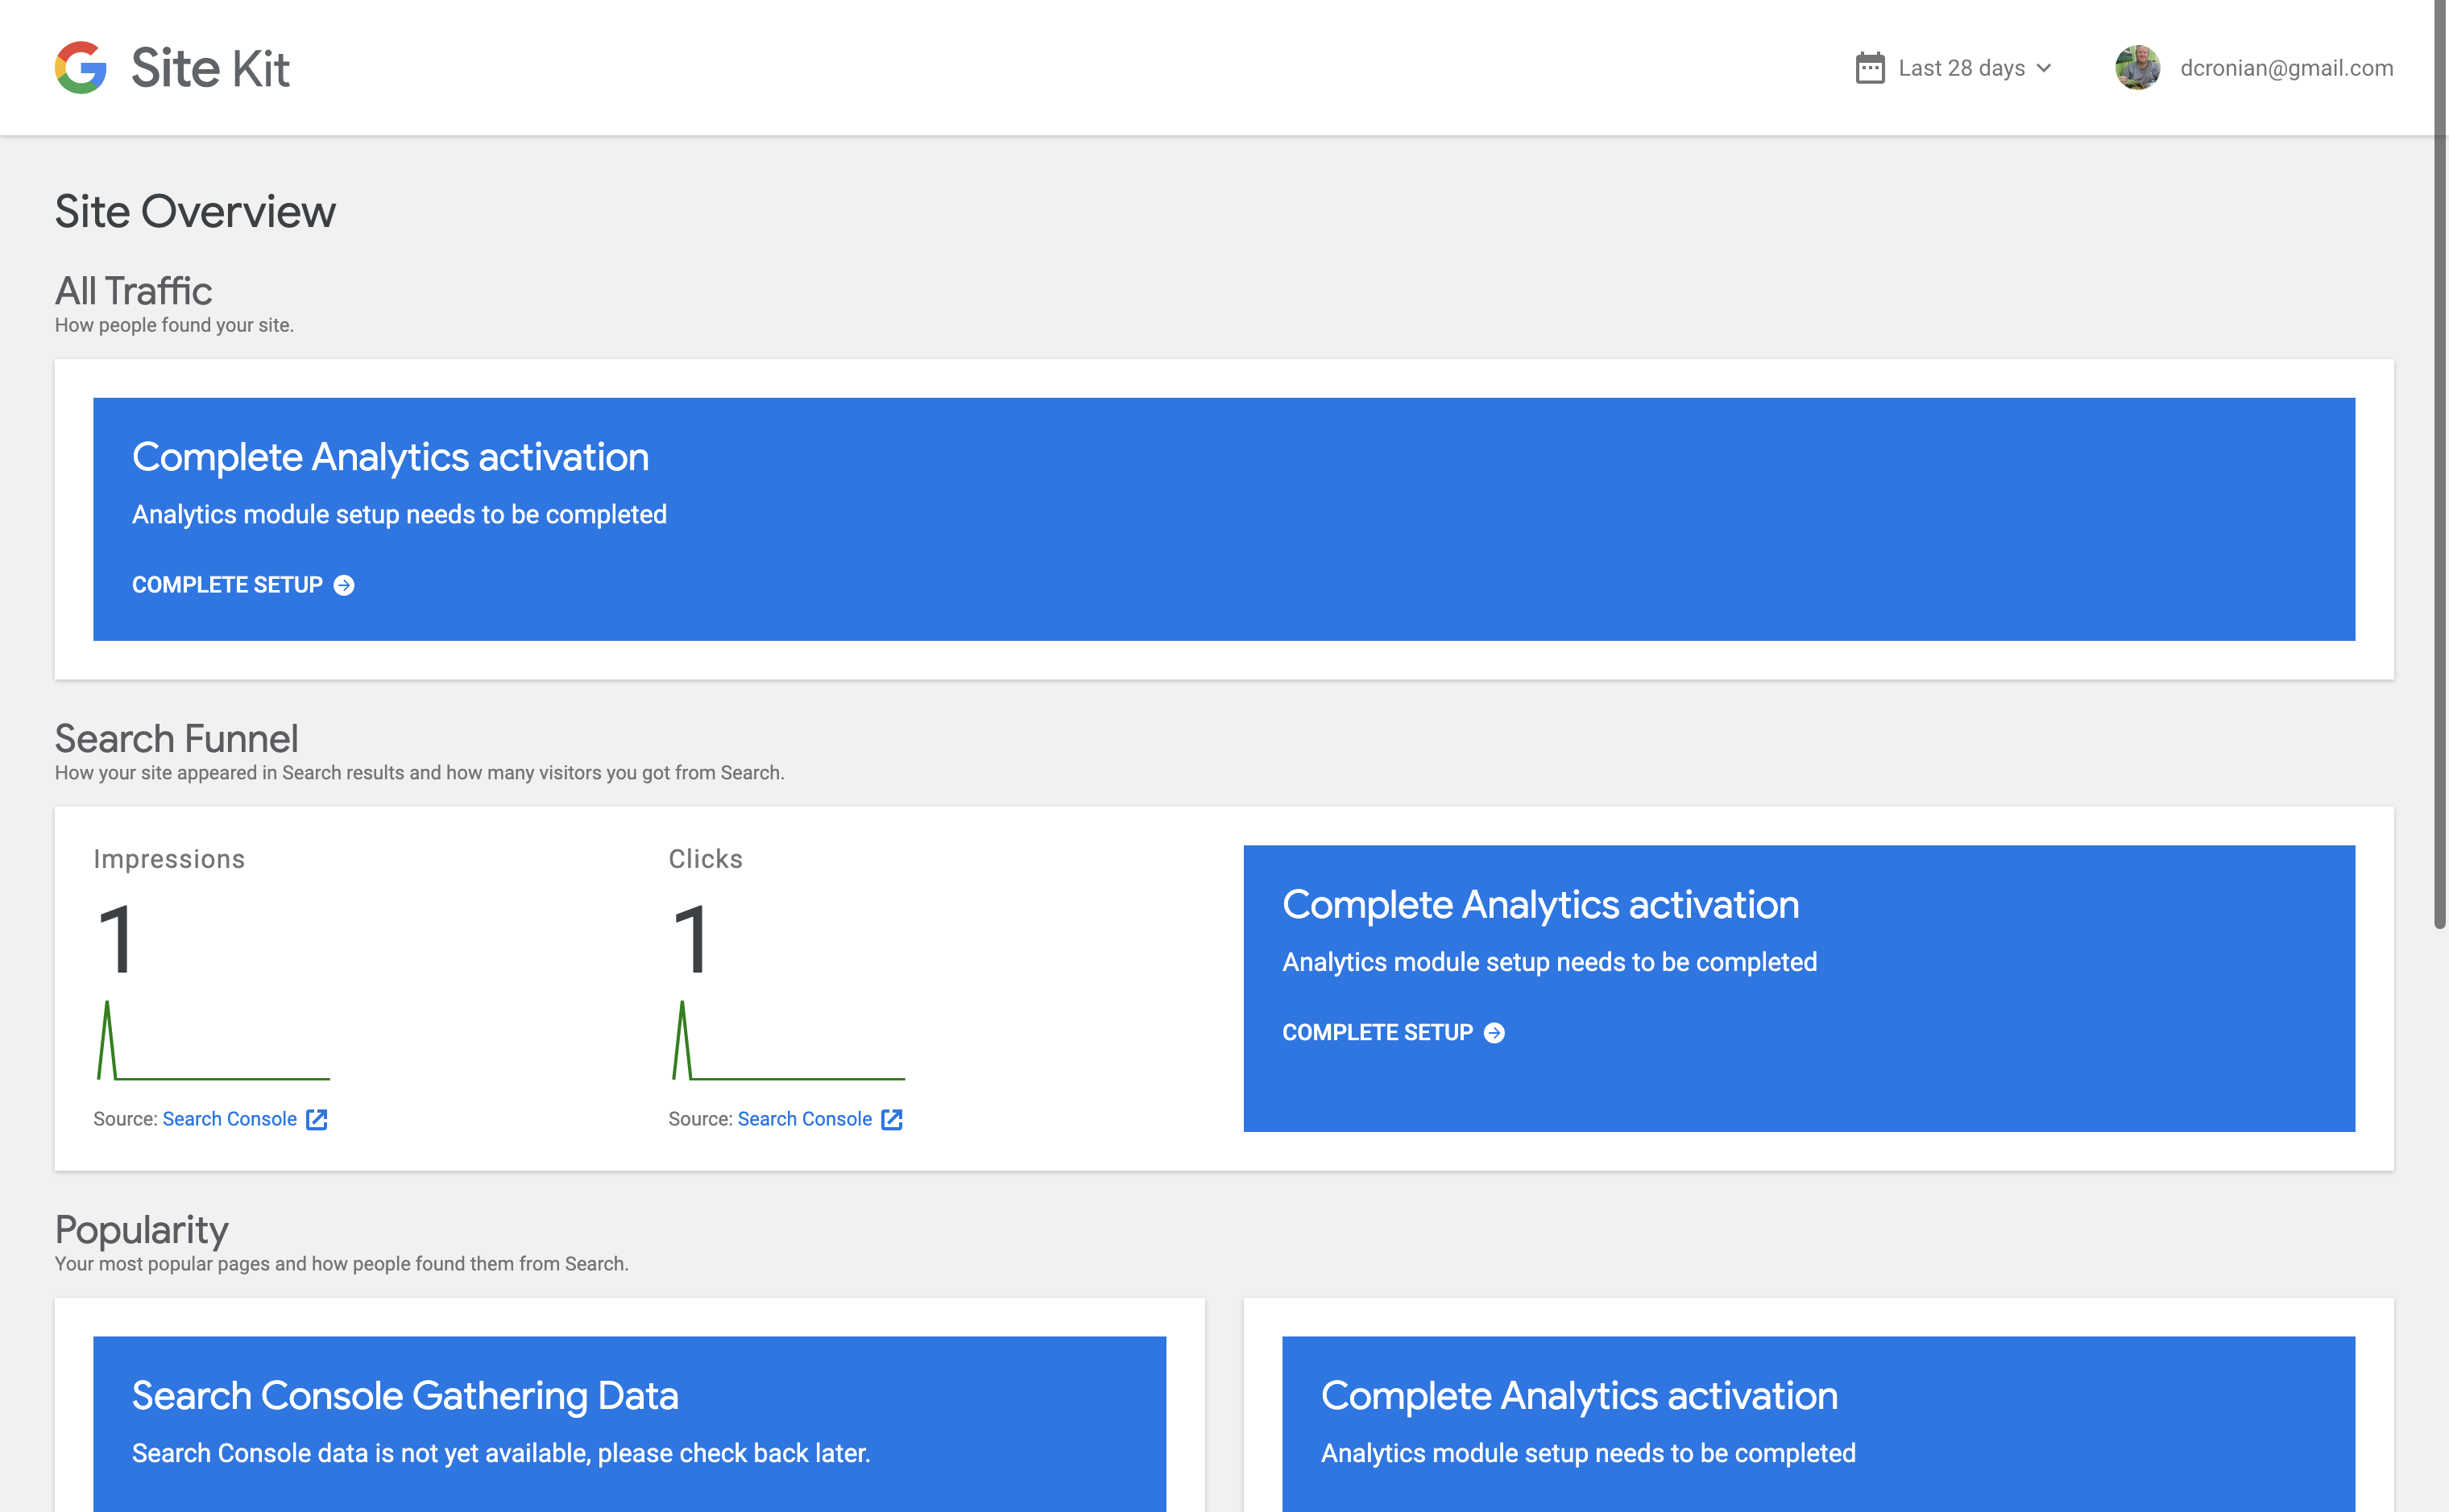Click the Search Console Gathering Data heading

coord(405,1395)
